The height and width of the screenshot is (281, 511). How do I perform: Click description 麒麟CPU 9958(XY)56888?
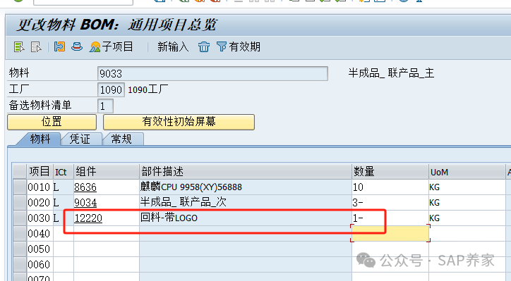pyautogui.click(x=191, y=187)
